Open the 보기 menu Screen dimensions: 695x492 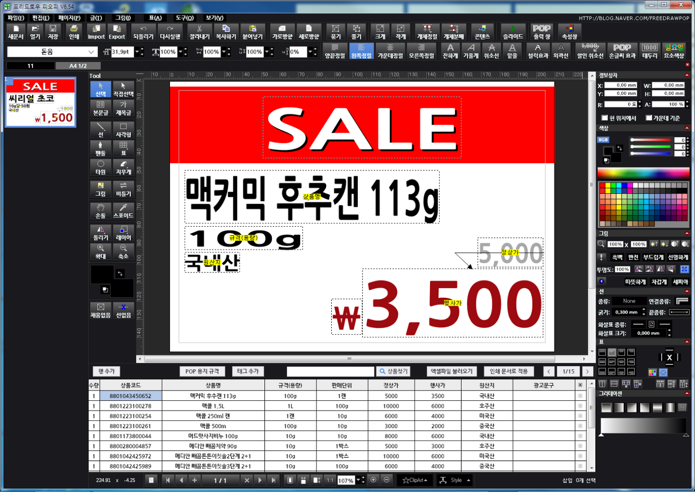(x=215, y=17)
